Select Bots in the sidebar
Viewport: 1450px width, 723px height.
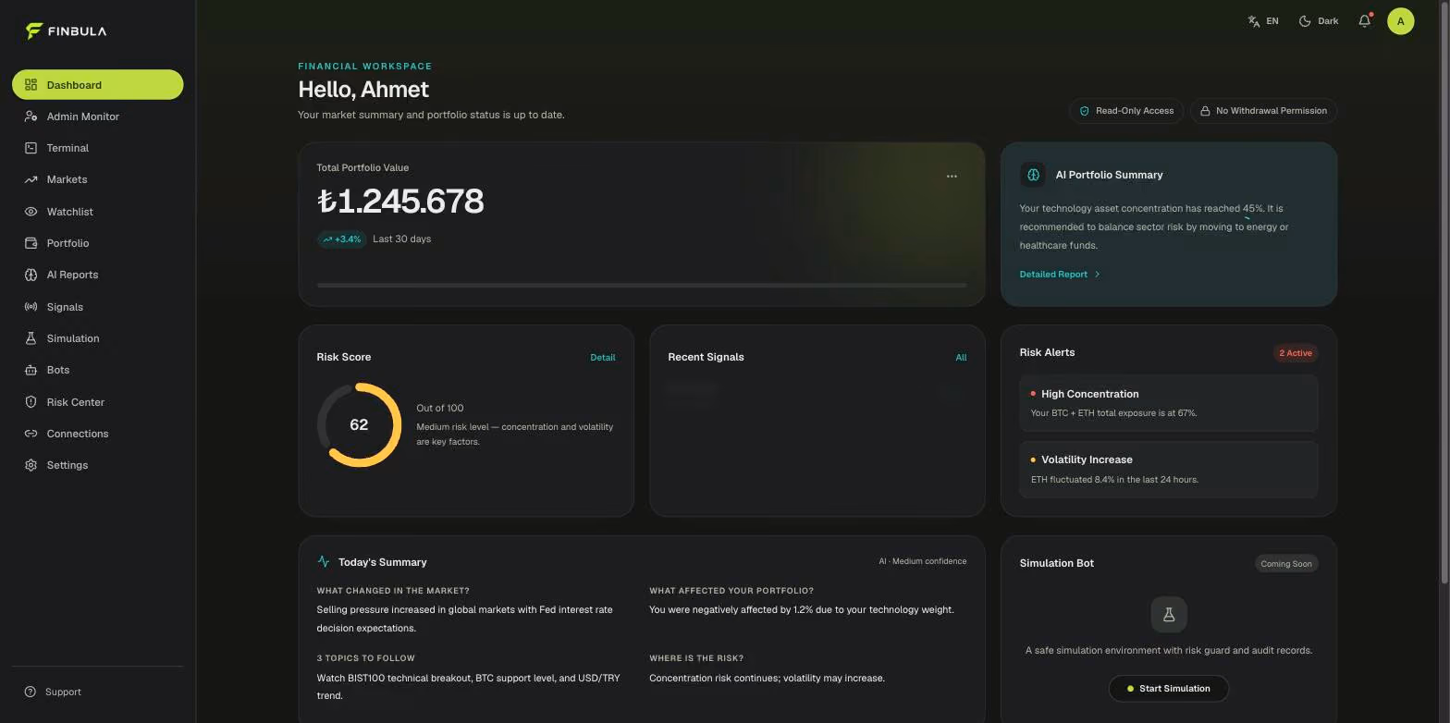click(x=97, y=370)
